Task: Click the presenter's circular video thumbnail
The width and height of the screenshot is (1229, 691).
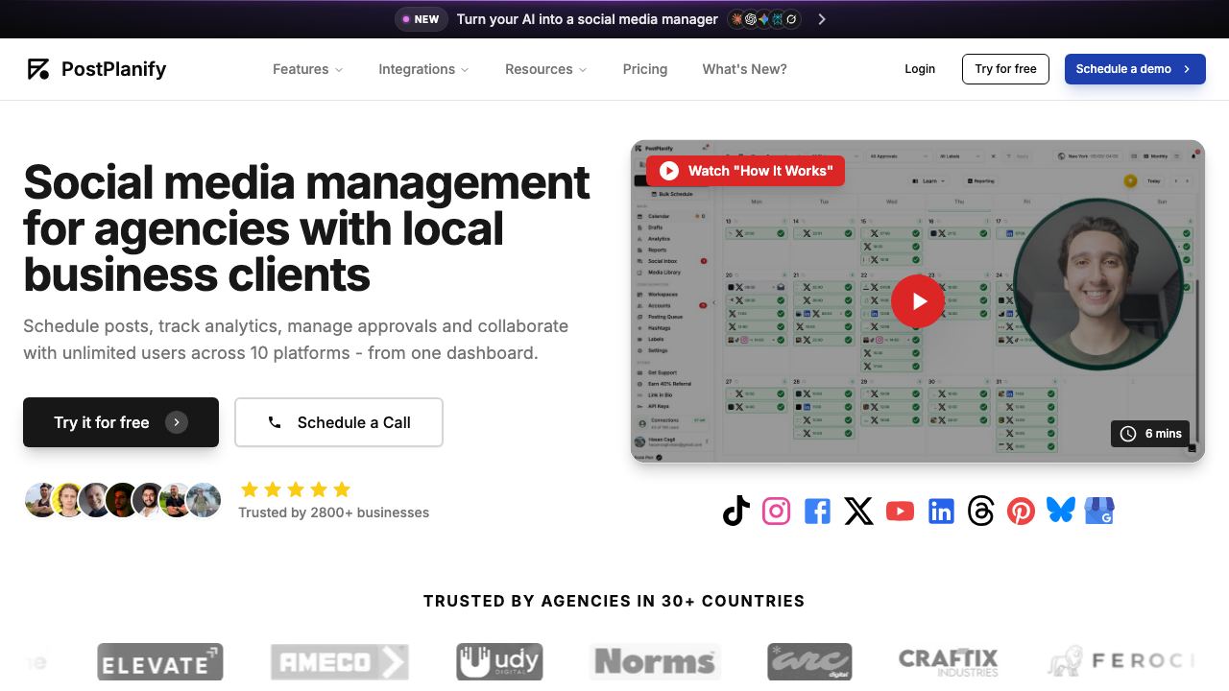Action: coord(1098,282)
